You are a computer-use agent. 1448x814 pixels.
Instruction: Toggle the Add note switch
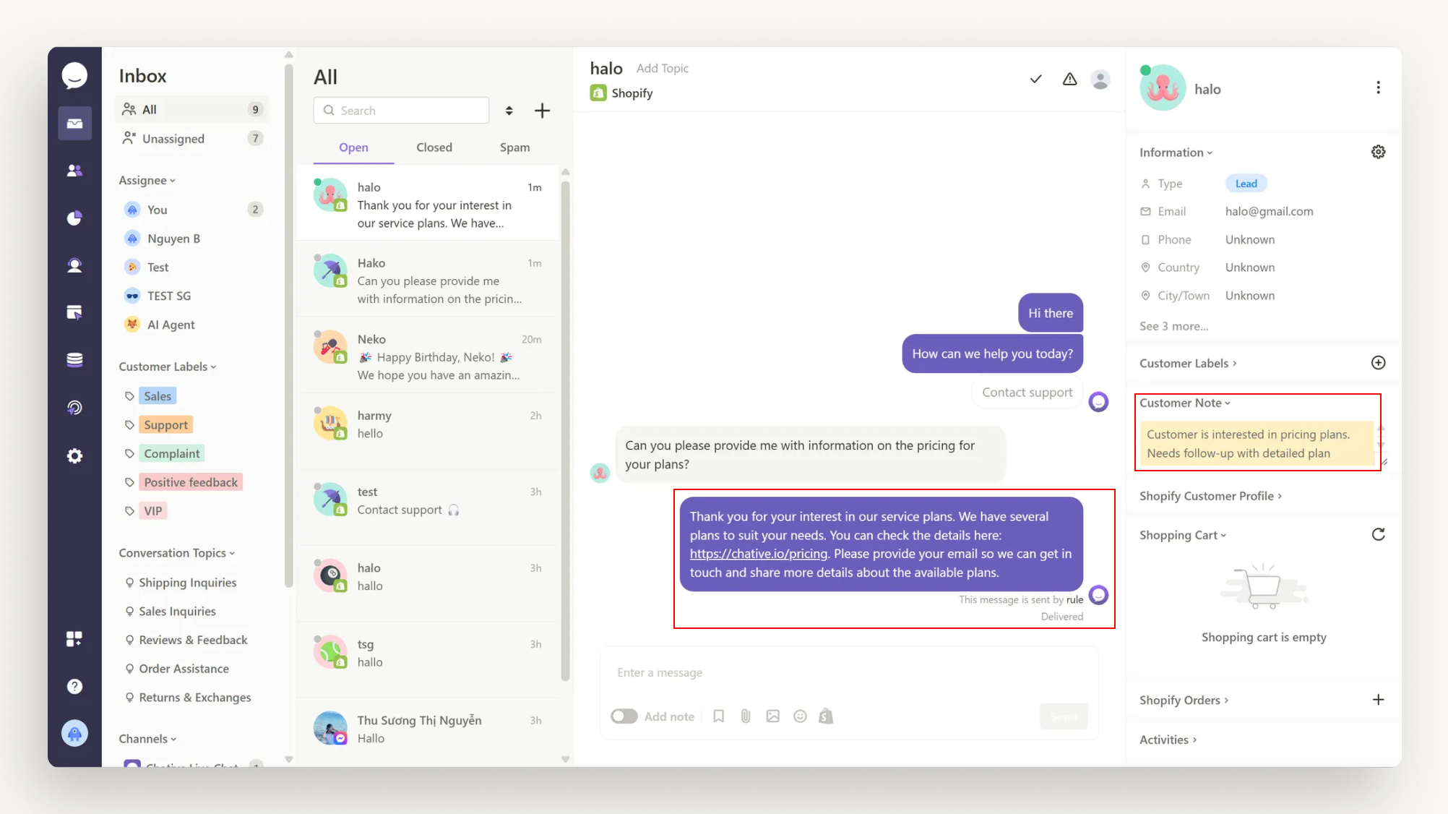[624, 716]
